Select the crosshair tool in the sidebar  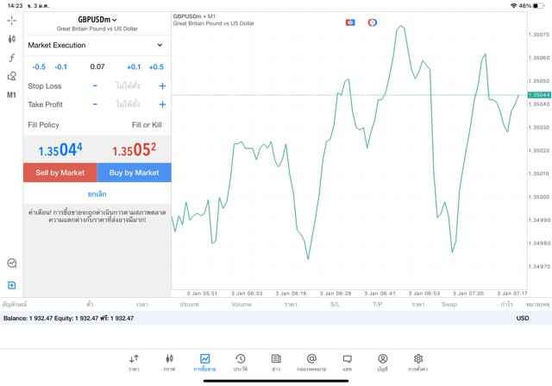11,19
